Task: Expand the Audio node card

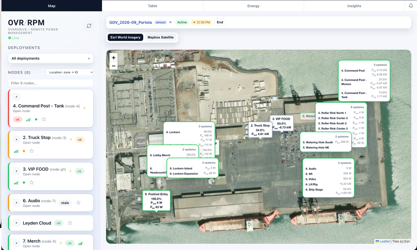Action: (x=16, y=203)
